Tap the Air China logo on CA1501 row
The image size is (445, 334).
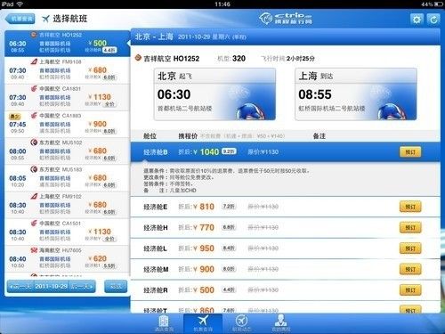[34, 224]
